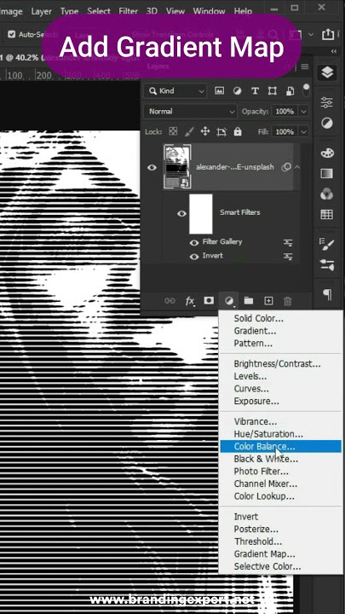Image resolution: width=345 pixels, height=614 pixels.
Task: Open the Kind filter type dropdown
Action: [x=175, y=91]
